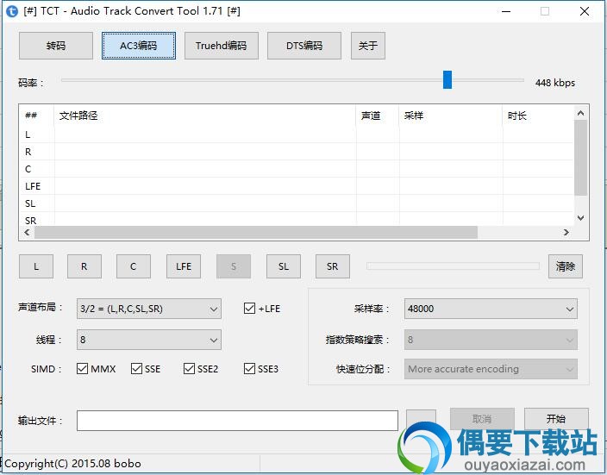Click the 取消 cancel button
The height and width of the screenshot is (475, 607).
pos(482,419)
